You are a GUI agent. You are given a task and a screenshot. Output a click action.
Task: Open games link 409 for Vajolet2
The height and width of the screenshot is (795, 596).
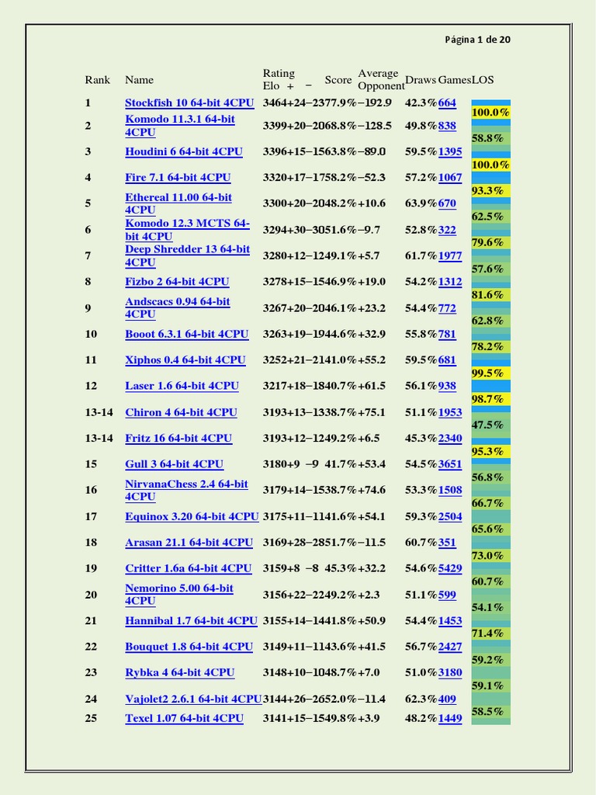(447, 699)
